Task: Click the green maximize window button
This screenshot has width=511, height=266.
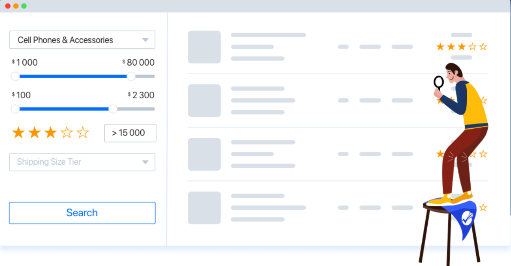Action: click(24, 6)
